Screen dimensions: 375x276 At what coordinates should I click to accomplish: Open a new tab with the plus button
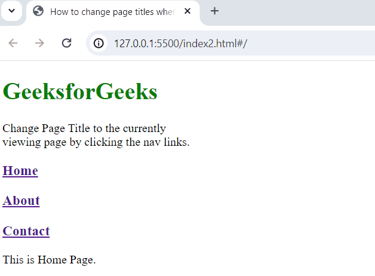click(215, 11)
